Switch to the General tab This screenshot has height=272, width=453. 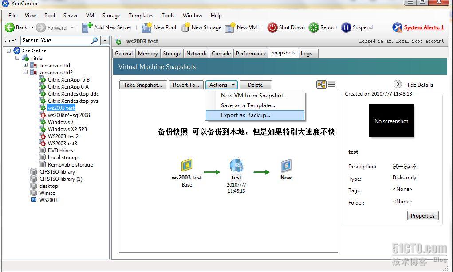pyautogui.click(x=124, y=53)
